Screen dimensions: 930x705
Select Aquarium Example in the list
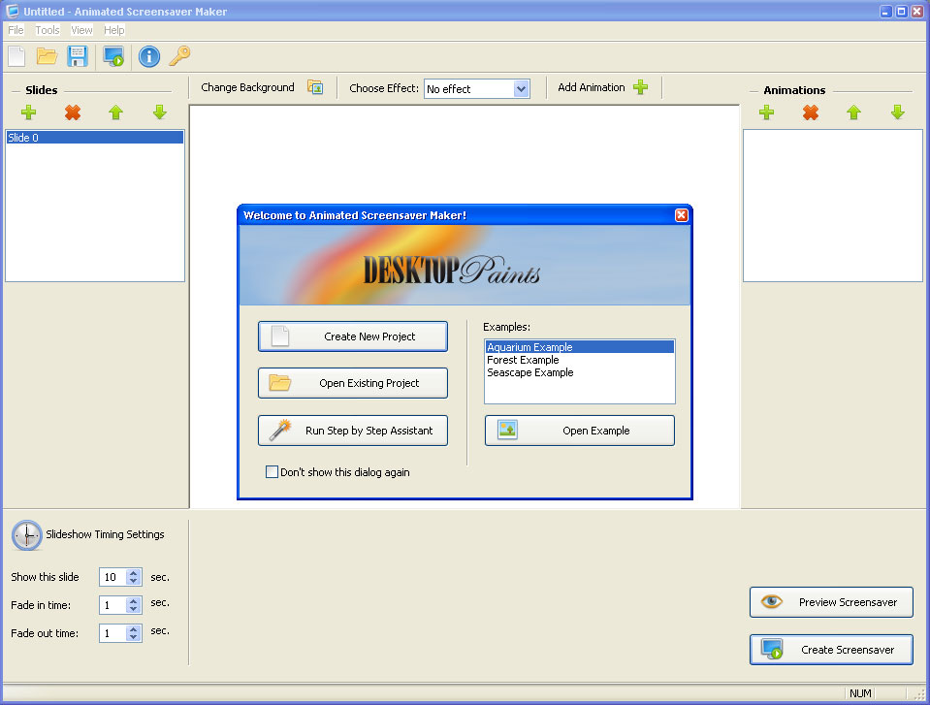[580, 347]
